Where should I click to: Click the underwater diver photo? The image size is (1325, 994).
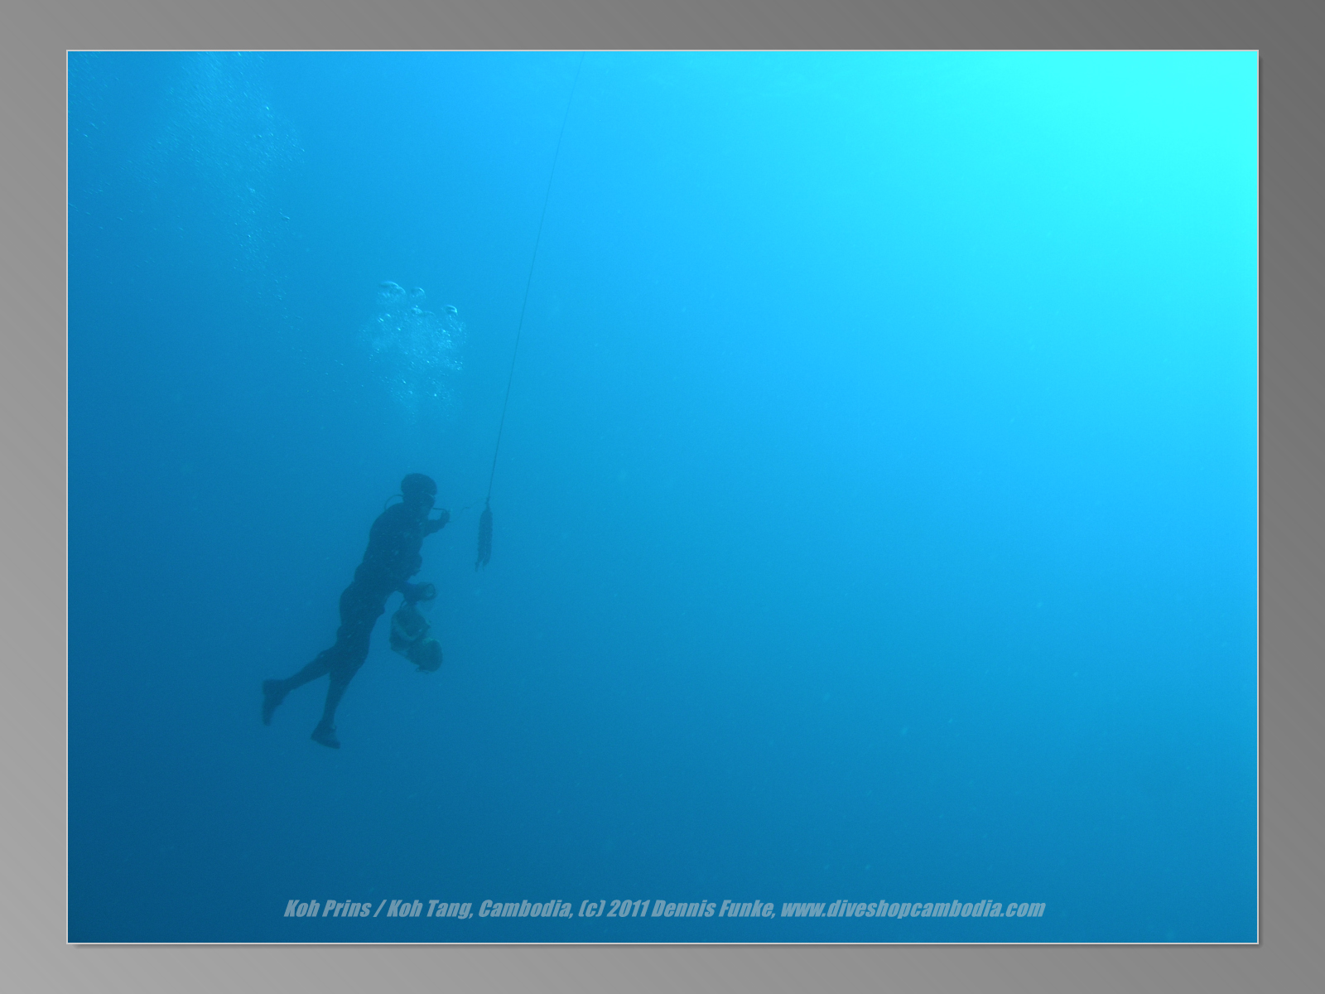662,497
